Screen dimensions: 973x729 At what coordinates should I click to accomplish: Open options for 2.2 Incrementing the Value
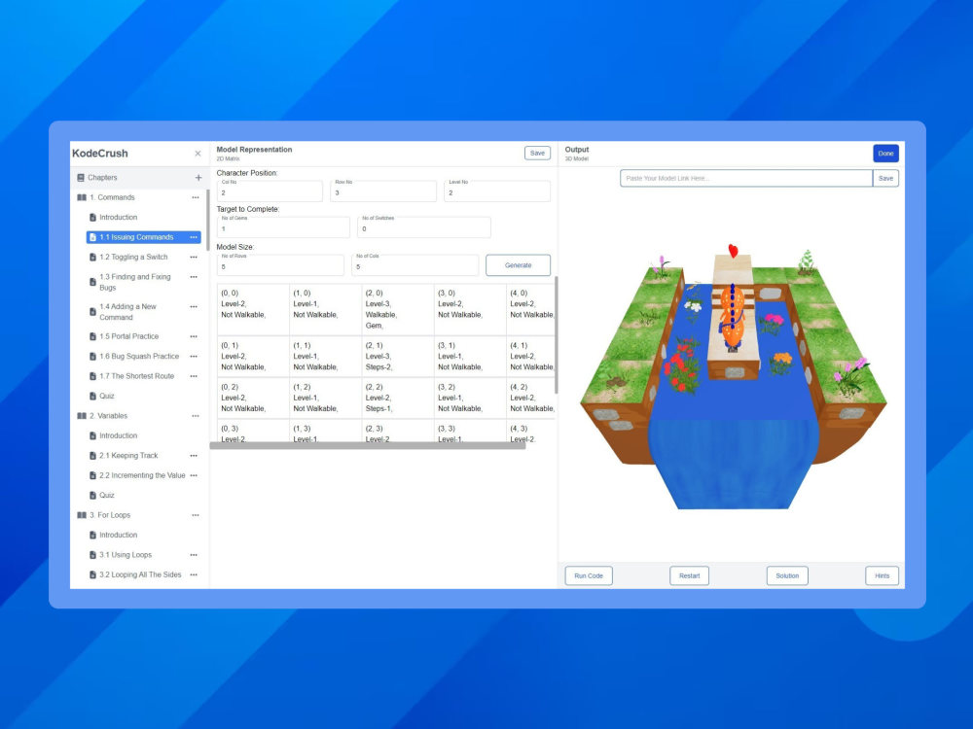click(x=194, y=475)
